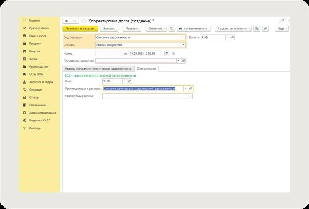Click the Производство factory icon
Viewport: 309px width, 209px height.
(x=24, y=66)
